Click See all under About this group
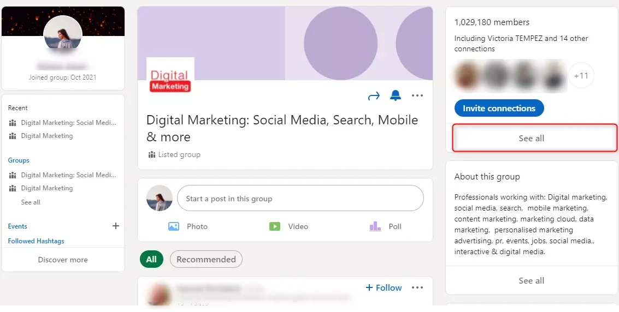The height and width of the screenshot is (312, 619). (532, 280)
